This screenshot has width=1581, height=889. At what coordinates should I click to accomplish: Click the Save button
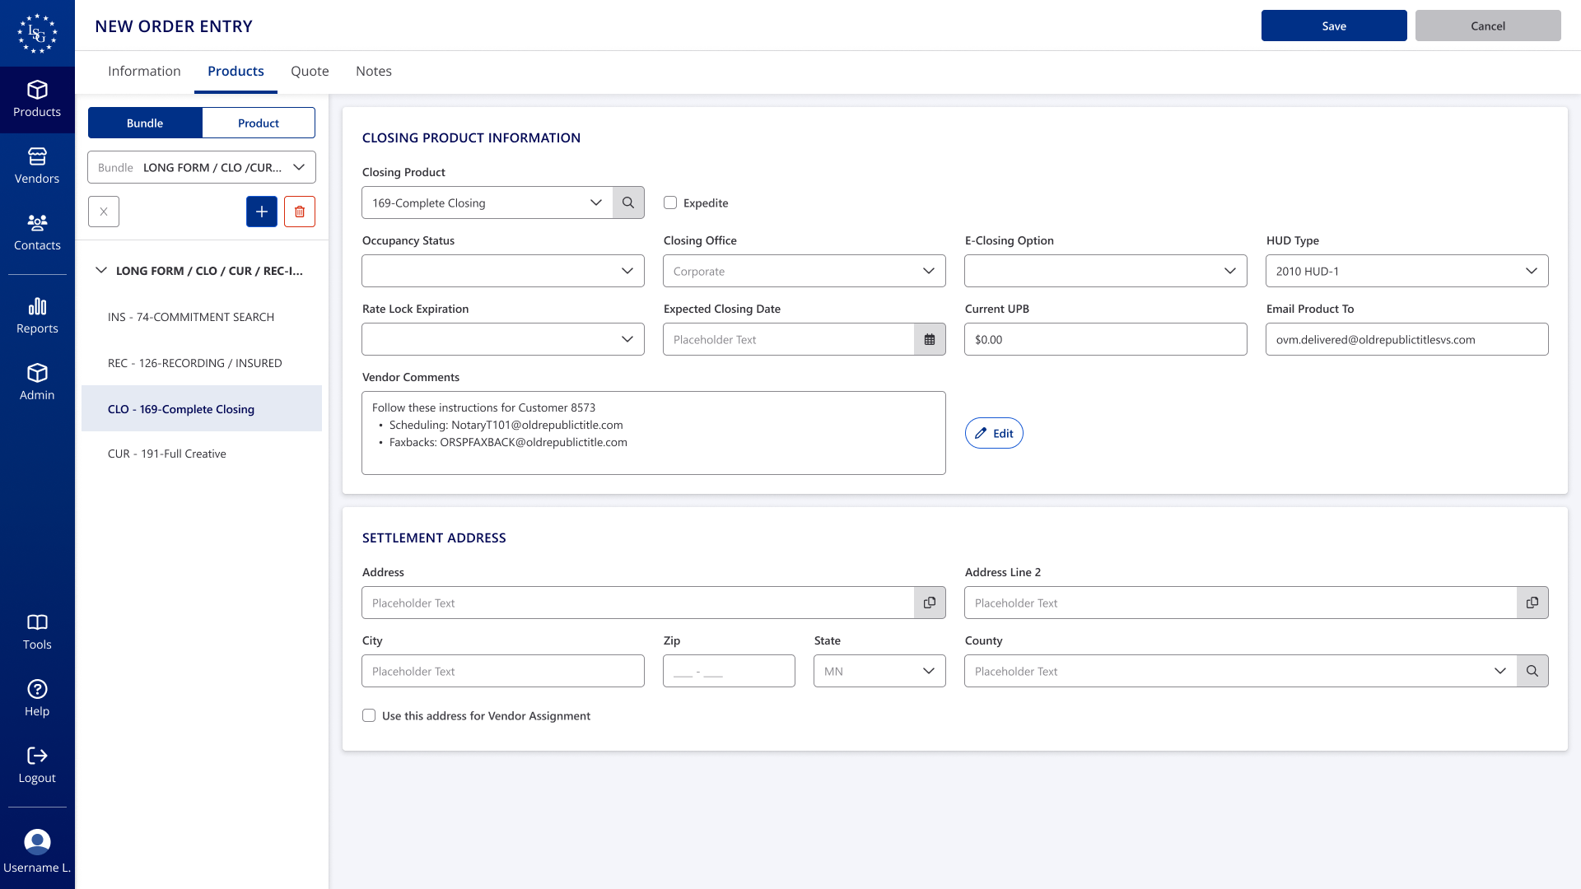click(1334, 26)
